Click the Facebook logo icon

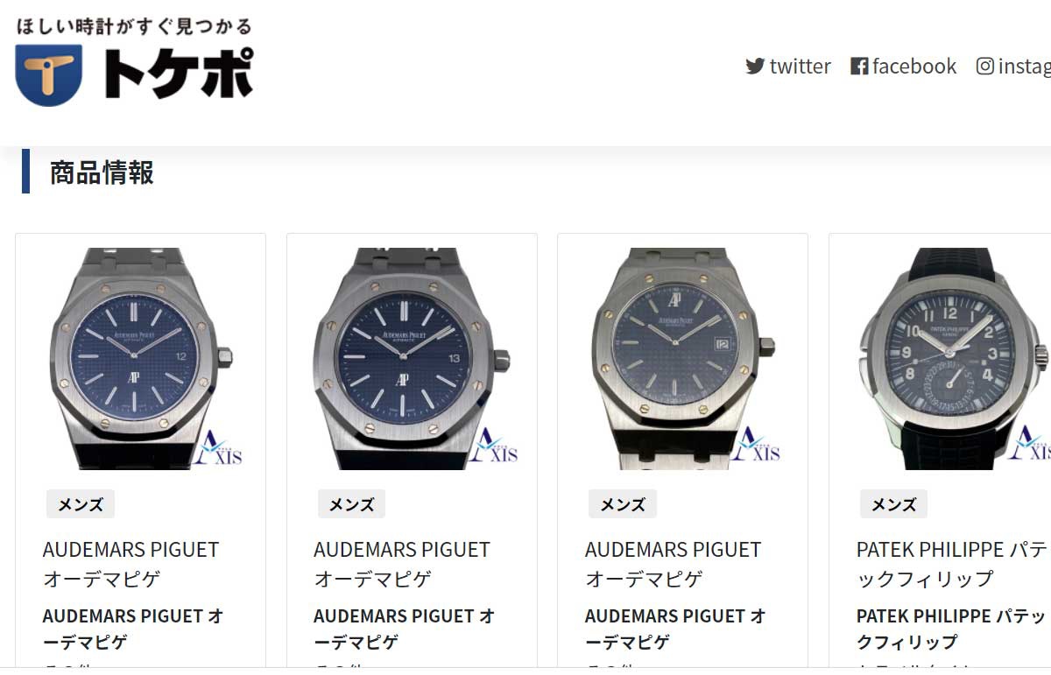click(859, 67)
